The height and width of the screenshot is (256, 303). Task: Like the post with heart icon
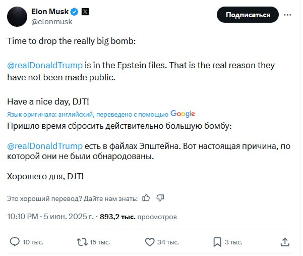(150, 242)
